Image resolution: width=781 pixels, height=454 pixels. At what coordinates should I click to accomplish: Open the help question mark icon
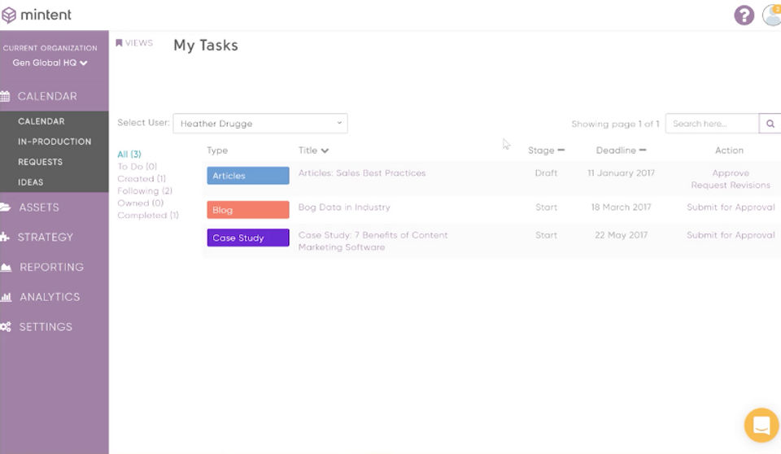pyautogui.click(x=744, y=15)
